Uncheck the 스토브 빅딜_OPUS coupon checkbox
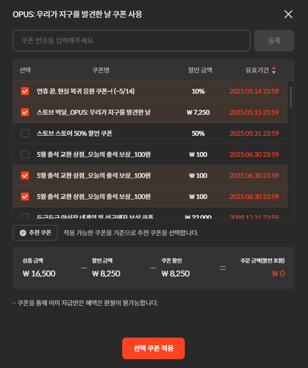Image resolution: width=308 pixels, height=368 pixels. click(25, 112)
